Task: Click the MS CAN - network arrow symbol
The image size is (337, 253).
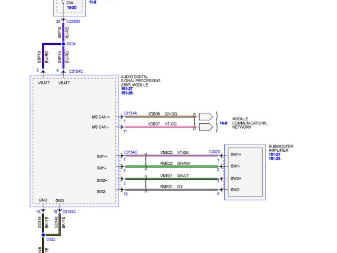Action: (x=206, y=127)
